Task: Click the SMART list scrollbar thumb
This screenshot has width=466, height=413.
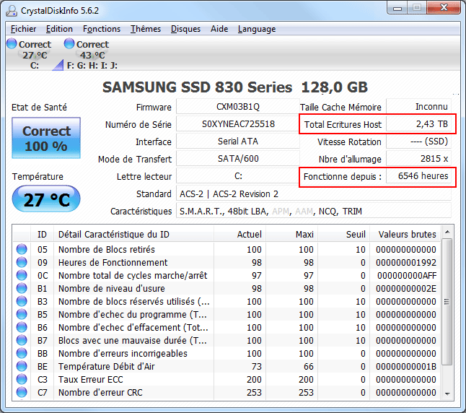Action: pyautogui.click(x=447, y=301)
